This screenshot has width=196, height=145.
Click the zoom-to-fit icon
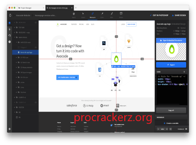(x=171, y=129)
